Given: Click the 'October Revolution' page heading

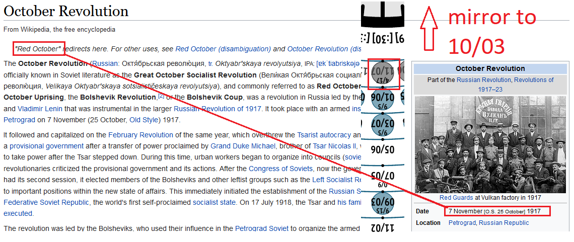Looking at the screenshot, I should click(66, 12).
